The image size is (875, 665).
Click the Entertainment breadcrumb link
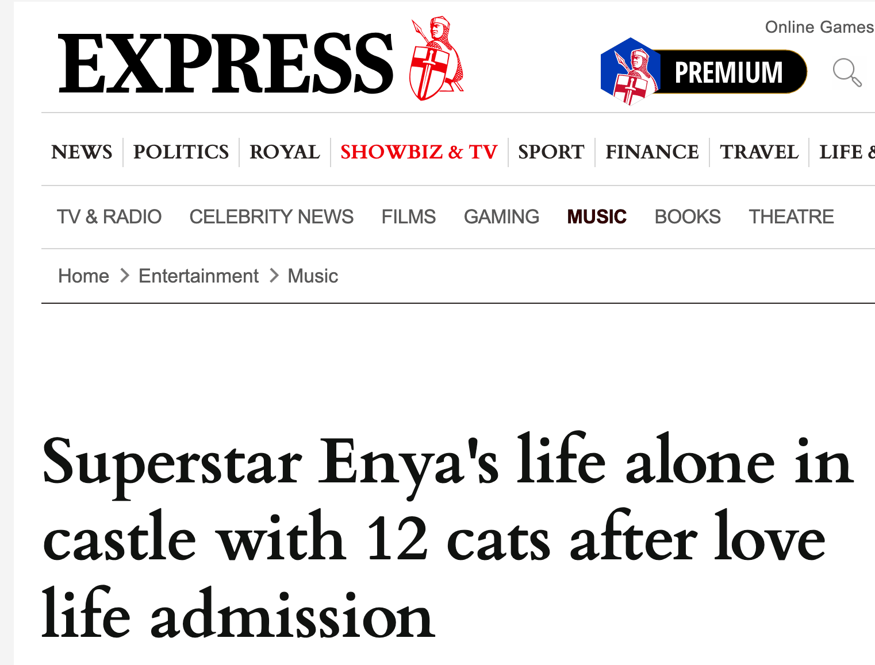[x=198, y=276]
